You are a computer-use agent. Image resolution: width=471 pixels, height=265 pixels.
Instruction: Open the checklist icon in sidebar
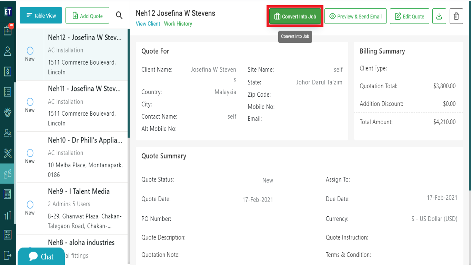click(8, 92)
